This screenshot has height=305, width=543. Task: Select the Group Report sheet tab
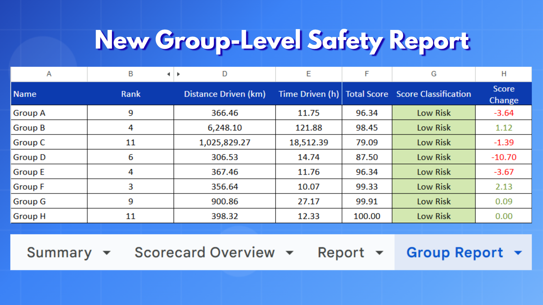pyautogui.click(x=454, y=252)
